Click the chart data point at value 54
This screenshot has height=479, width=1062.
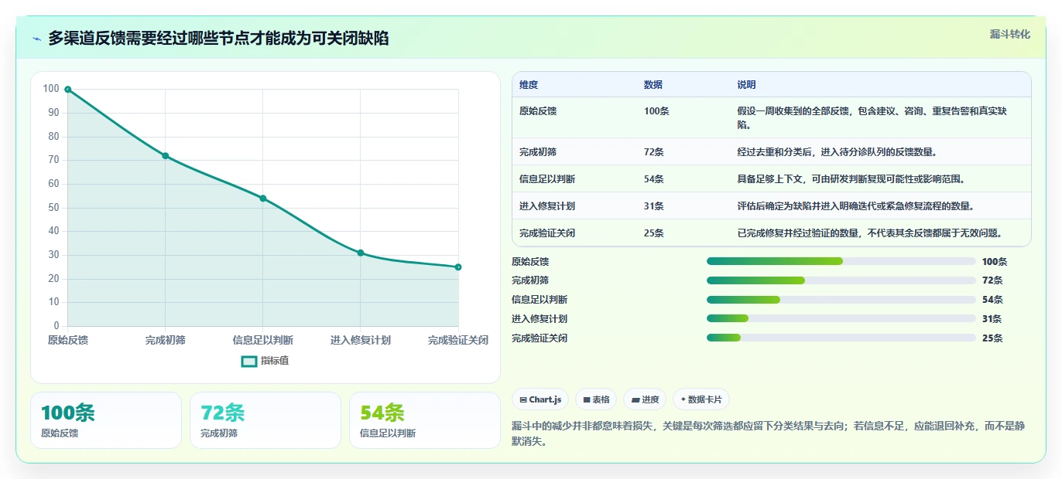point(263,199)
